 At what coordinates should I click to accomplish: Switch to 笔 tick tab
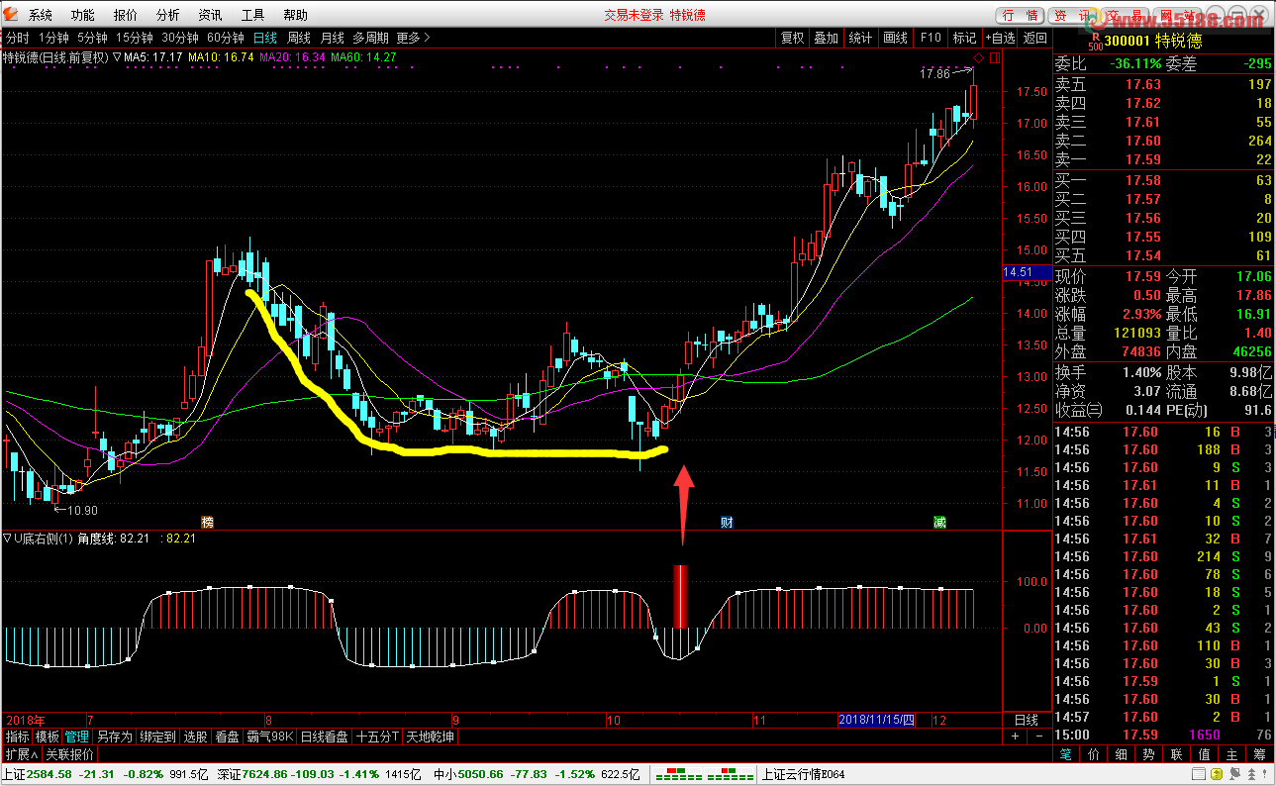(x=1065, y=754)
